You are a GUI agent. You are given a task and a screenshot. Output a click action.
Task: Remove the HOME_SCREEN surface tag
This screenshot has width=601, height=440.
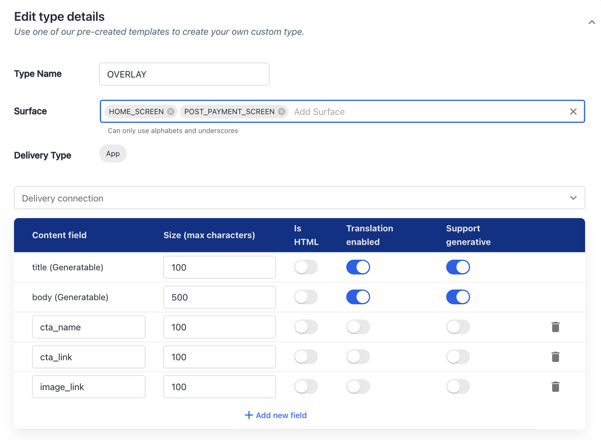[x=171, y=111]
